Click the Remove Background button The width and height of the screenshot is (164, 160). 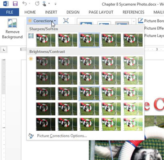tap(12, 29)
